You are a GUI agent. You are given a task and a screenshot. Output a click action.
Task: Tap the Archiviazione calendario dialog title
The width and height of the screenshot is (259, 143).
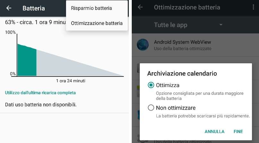(x=182, y=74)
